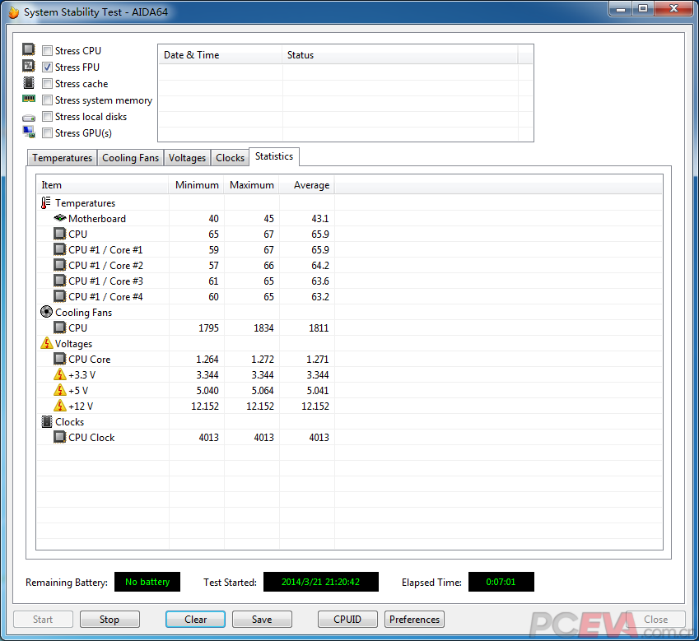Toggle the Stress GPU(s) checkbox
The image size is (699, 641).
click(48, 133)
